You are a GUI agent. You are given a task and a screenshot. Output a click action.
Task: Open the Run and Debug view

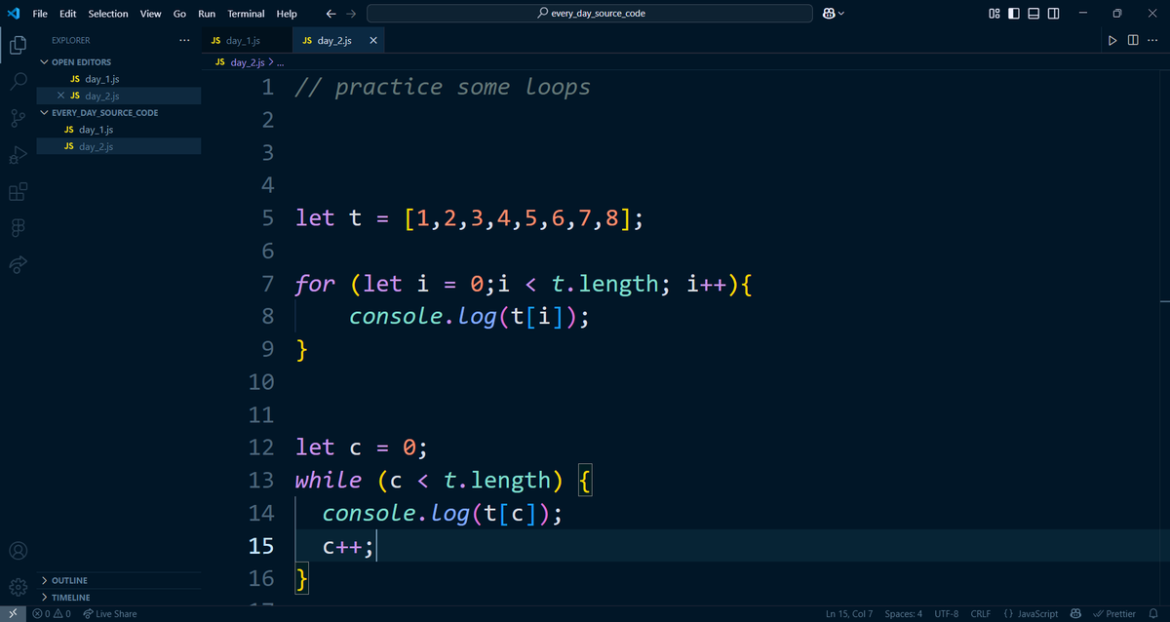tap(18, 154)
